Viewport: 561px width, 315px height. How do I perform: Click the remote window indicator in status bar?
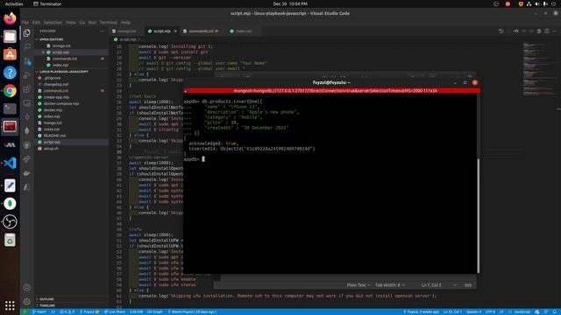point(25,311)
